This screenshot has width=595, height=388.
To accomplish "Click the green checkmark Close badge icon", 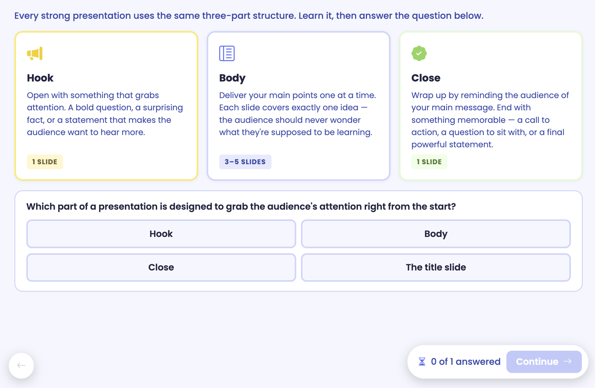I will click(419, 54).
